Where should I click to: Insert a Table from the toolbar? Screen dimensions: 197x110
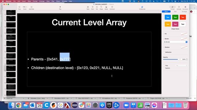(x=88, y=8)
